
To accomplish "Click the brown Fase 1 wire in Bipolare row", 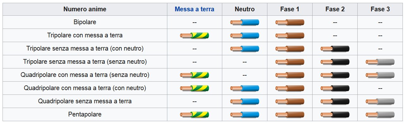I will point(290,22).
